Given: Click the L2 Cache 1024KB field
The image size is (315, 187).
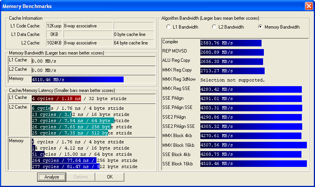Looking at the screenshot, I should point(54,42).
